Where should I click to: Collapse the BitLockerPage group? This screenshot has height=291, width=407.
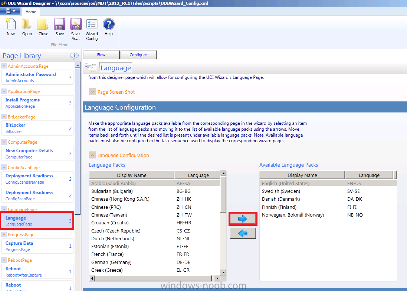pos(4,117)
